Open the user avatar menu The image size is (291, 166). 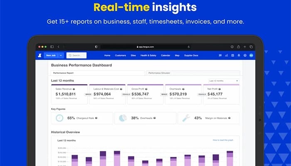click(x=251, y=55)
